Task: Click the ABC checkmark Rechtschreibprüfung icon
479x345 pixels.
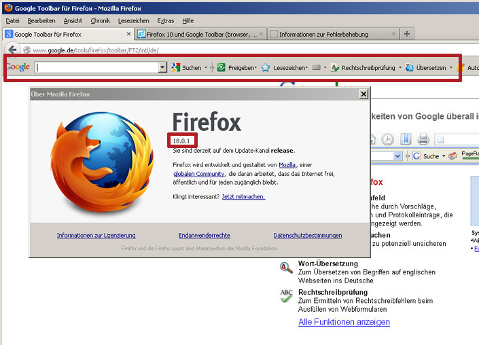Action: point(286,296)
